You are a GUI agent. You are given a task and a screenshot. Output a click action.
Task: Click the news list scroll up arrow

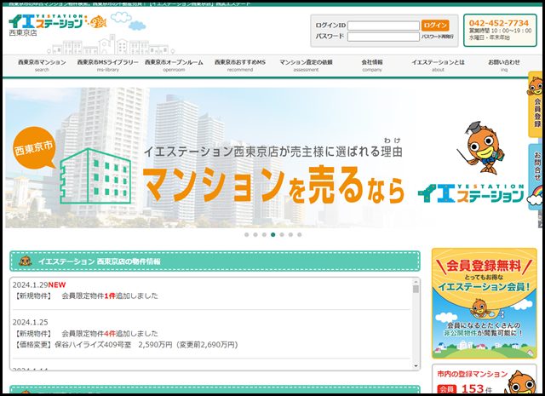pos(416,281)
